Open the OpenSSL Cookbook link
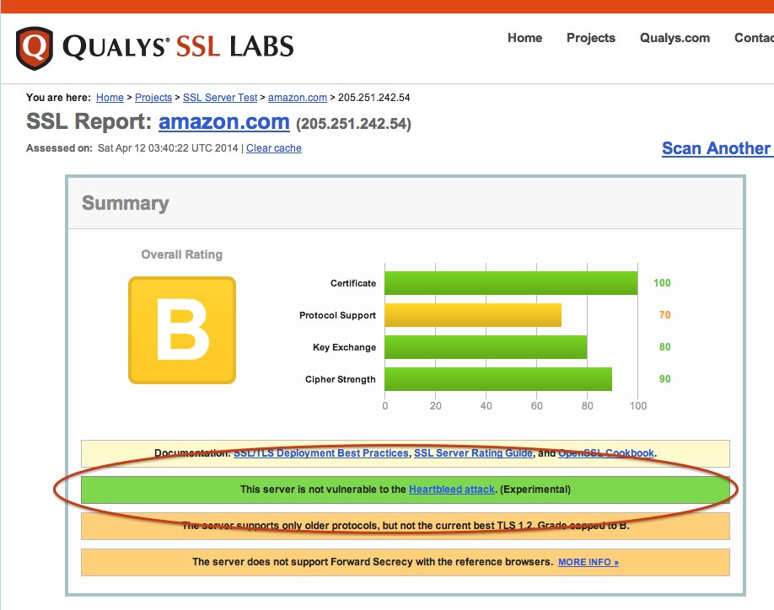The width and height of the screenshot is (774, 610). (x=606, y=453)
